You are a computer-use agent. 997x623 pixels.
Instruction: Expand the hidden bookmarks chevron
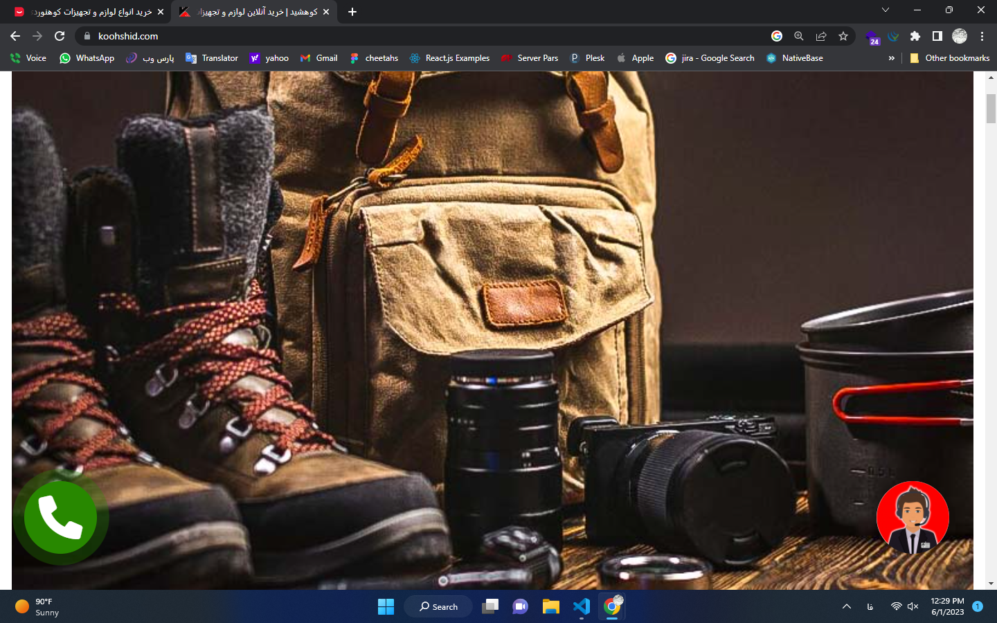pyautogui.click(x=891, y=58)
